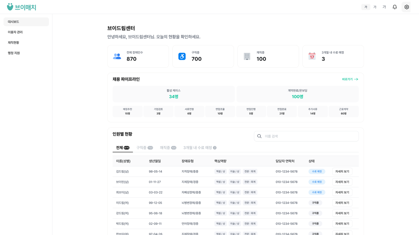Click the calendar icon on 수료 예정 card
Image resolution: width=419 pixels, height=235 pixels.
312,56
